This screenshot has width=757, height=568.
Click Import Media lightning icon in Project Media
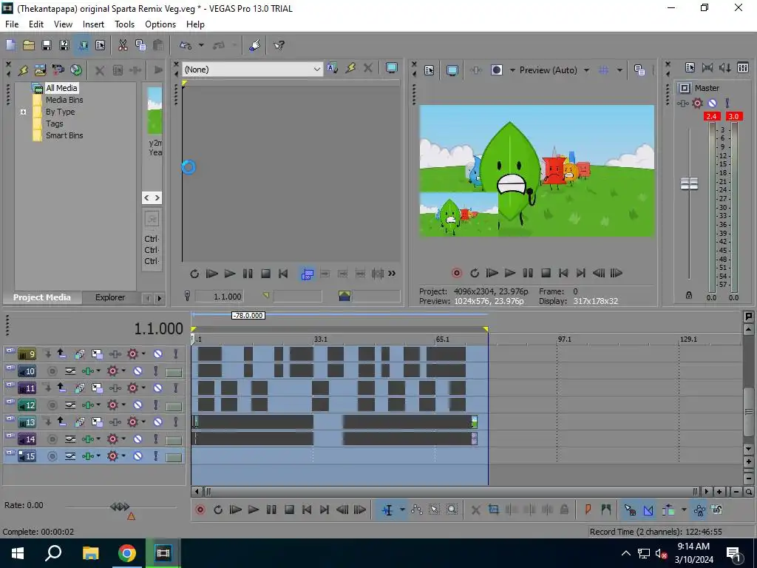pos(23,70)
